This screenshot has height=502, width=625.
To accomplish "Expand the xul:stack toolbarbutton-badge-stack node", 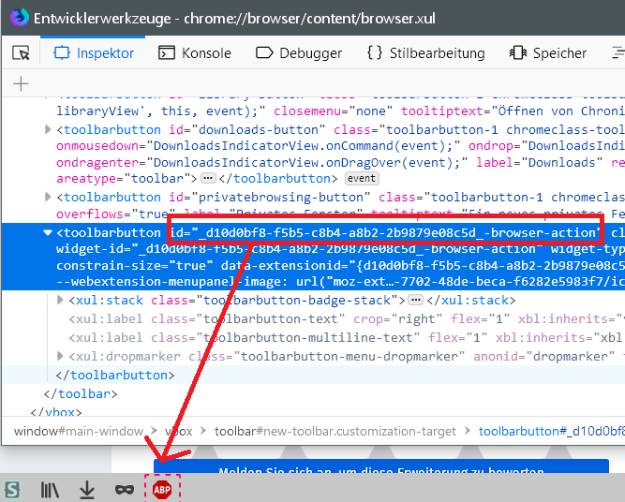I will point(61,300).
